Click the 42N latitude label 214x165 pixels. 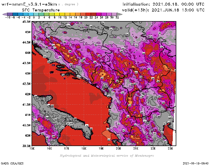coord(28,94)
